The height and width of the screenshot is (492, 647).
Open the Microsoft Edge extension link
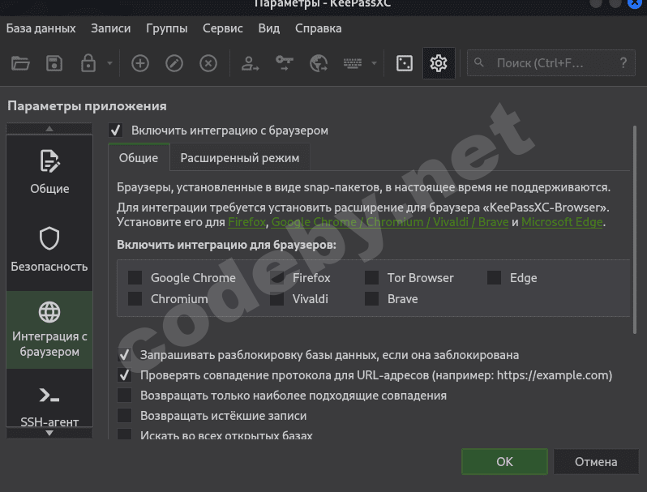pyautogui.click(x=562, y=222)
